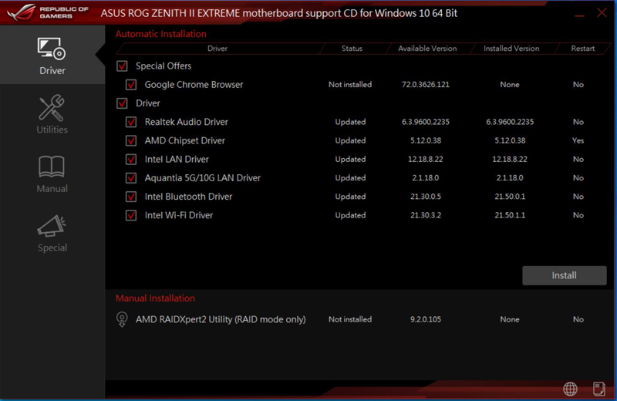
Task: Toggle Intel Bluetooth Driver checkbox
Action: point(131,197)
